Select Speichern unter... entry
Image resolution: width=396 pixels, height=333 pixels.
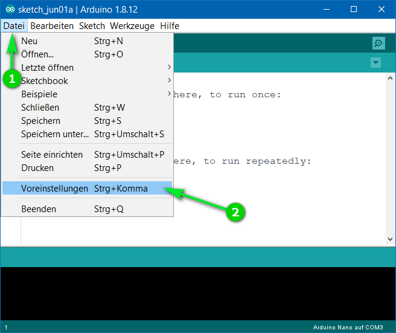pos(87,134)
